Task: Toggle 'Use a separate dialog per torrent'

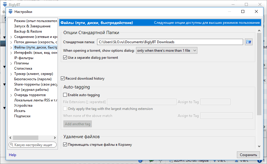Action: point(65,58)
